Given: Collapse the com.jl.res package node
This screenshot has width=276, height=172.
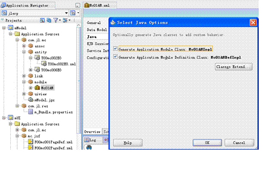Looking at the screenshot, I should point(17,106).
